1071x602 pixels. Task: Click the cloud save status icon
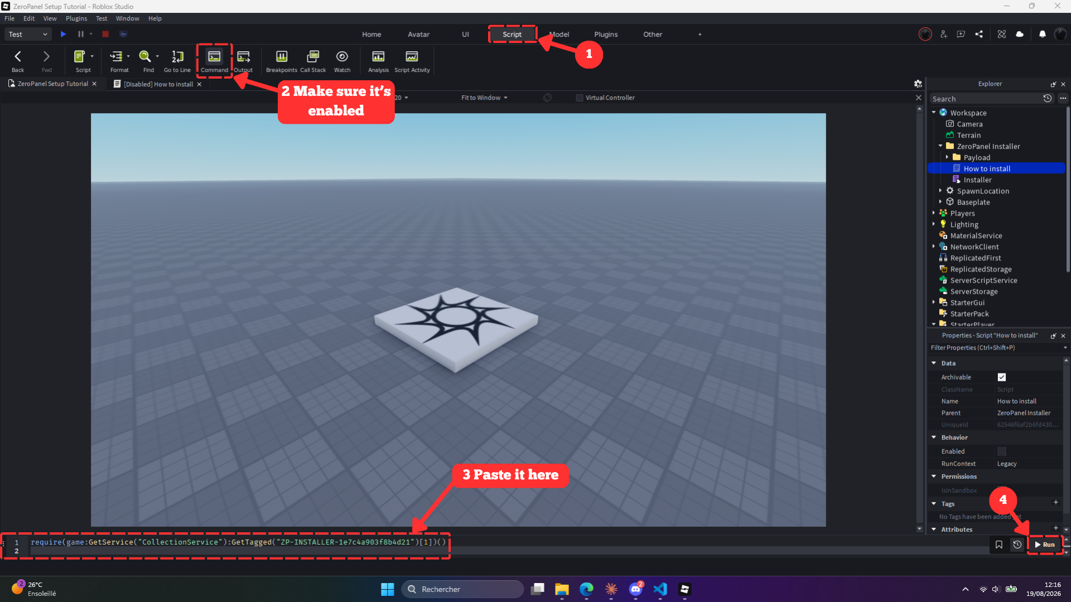[x=1020, y=34]
